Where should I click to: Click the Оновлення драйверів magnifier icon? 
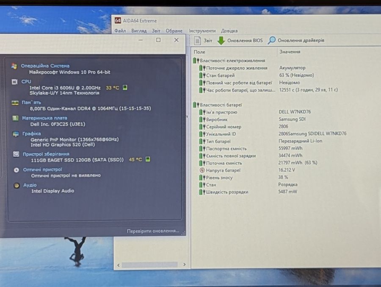(x=271, y=40)
